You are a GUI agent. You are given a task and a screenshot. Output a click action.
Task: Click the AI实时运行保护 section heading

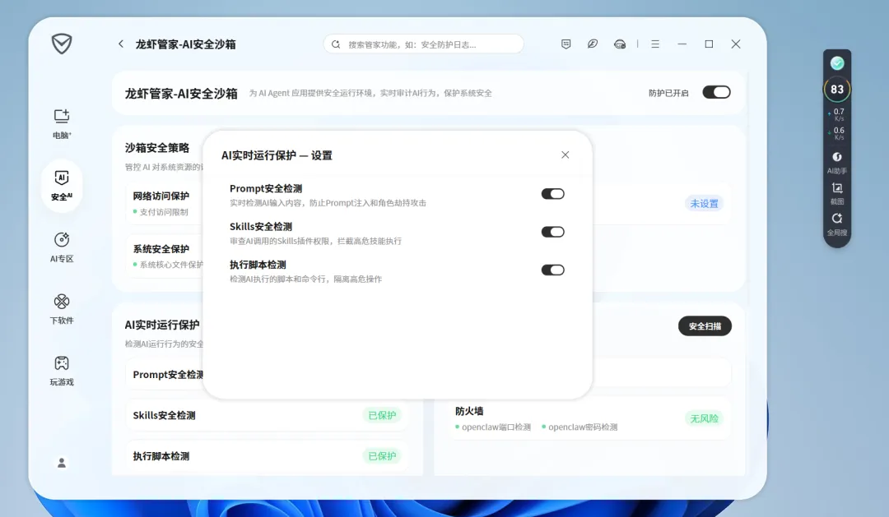tap(162, 325)
